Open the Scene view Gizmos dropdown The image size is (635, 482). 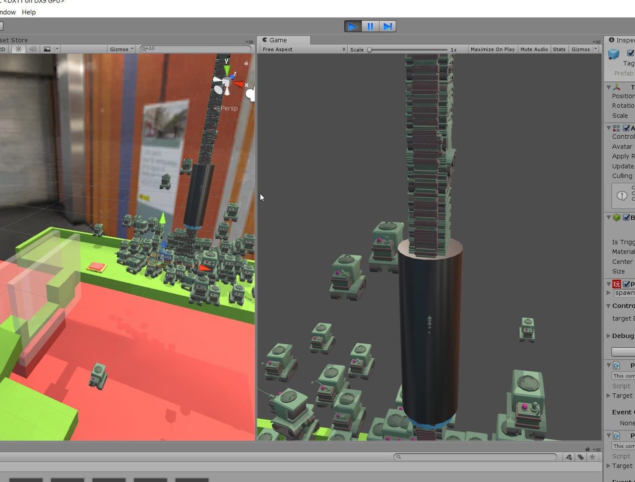(122, 49)
